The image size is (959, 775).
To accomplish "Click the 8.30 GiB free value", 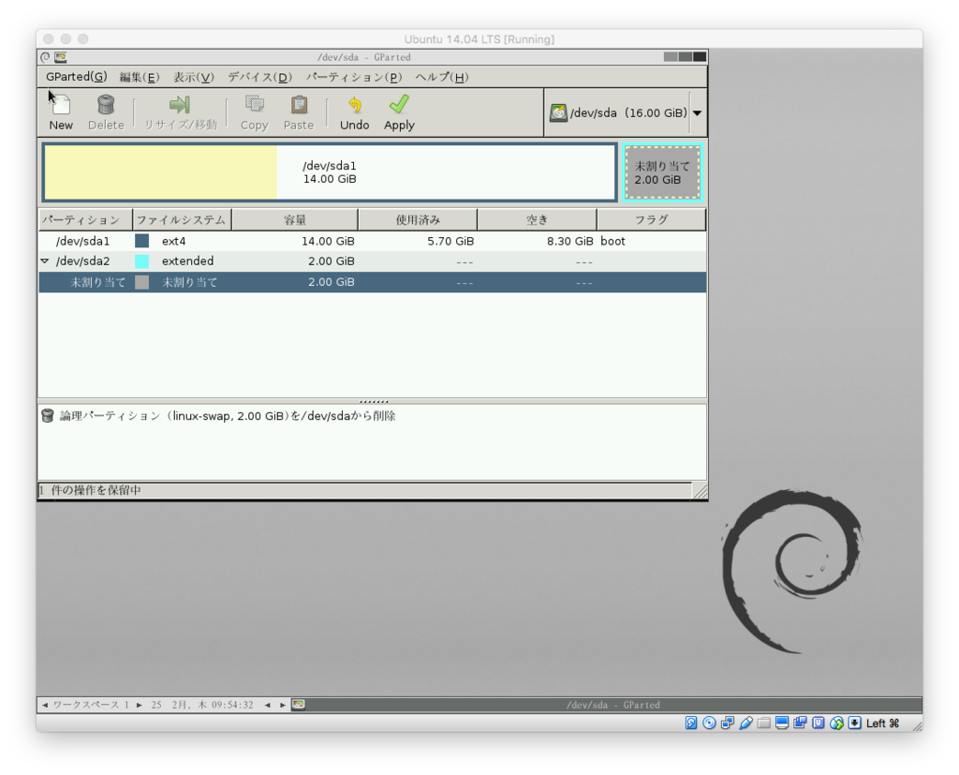I will [x=570, y=241].
